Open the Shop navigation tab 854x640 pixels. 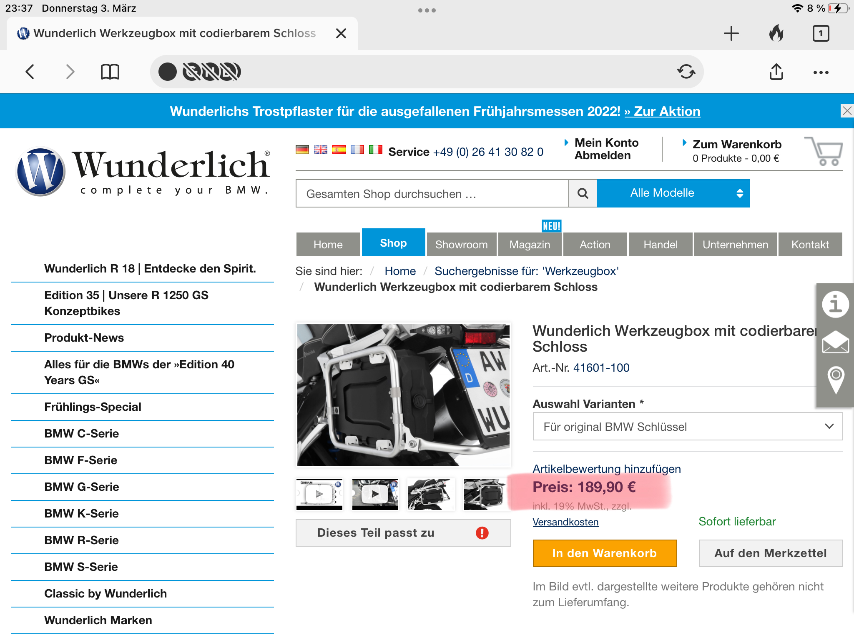[x=393, y=242]
